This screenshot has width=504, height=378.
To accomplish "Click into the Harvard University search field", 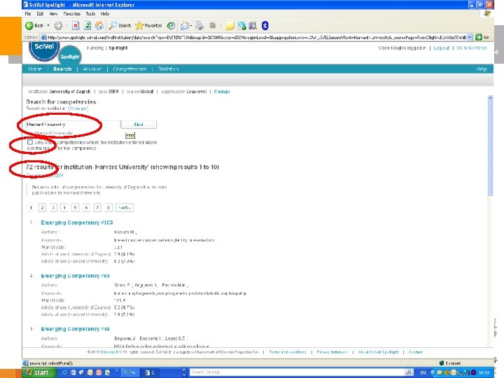I will (73, 125).
